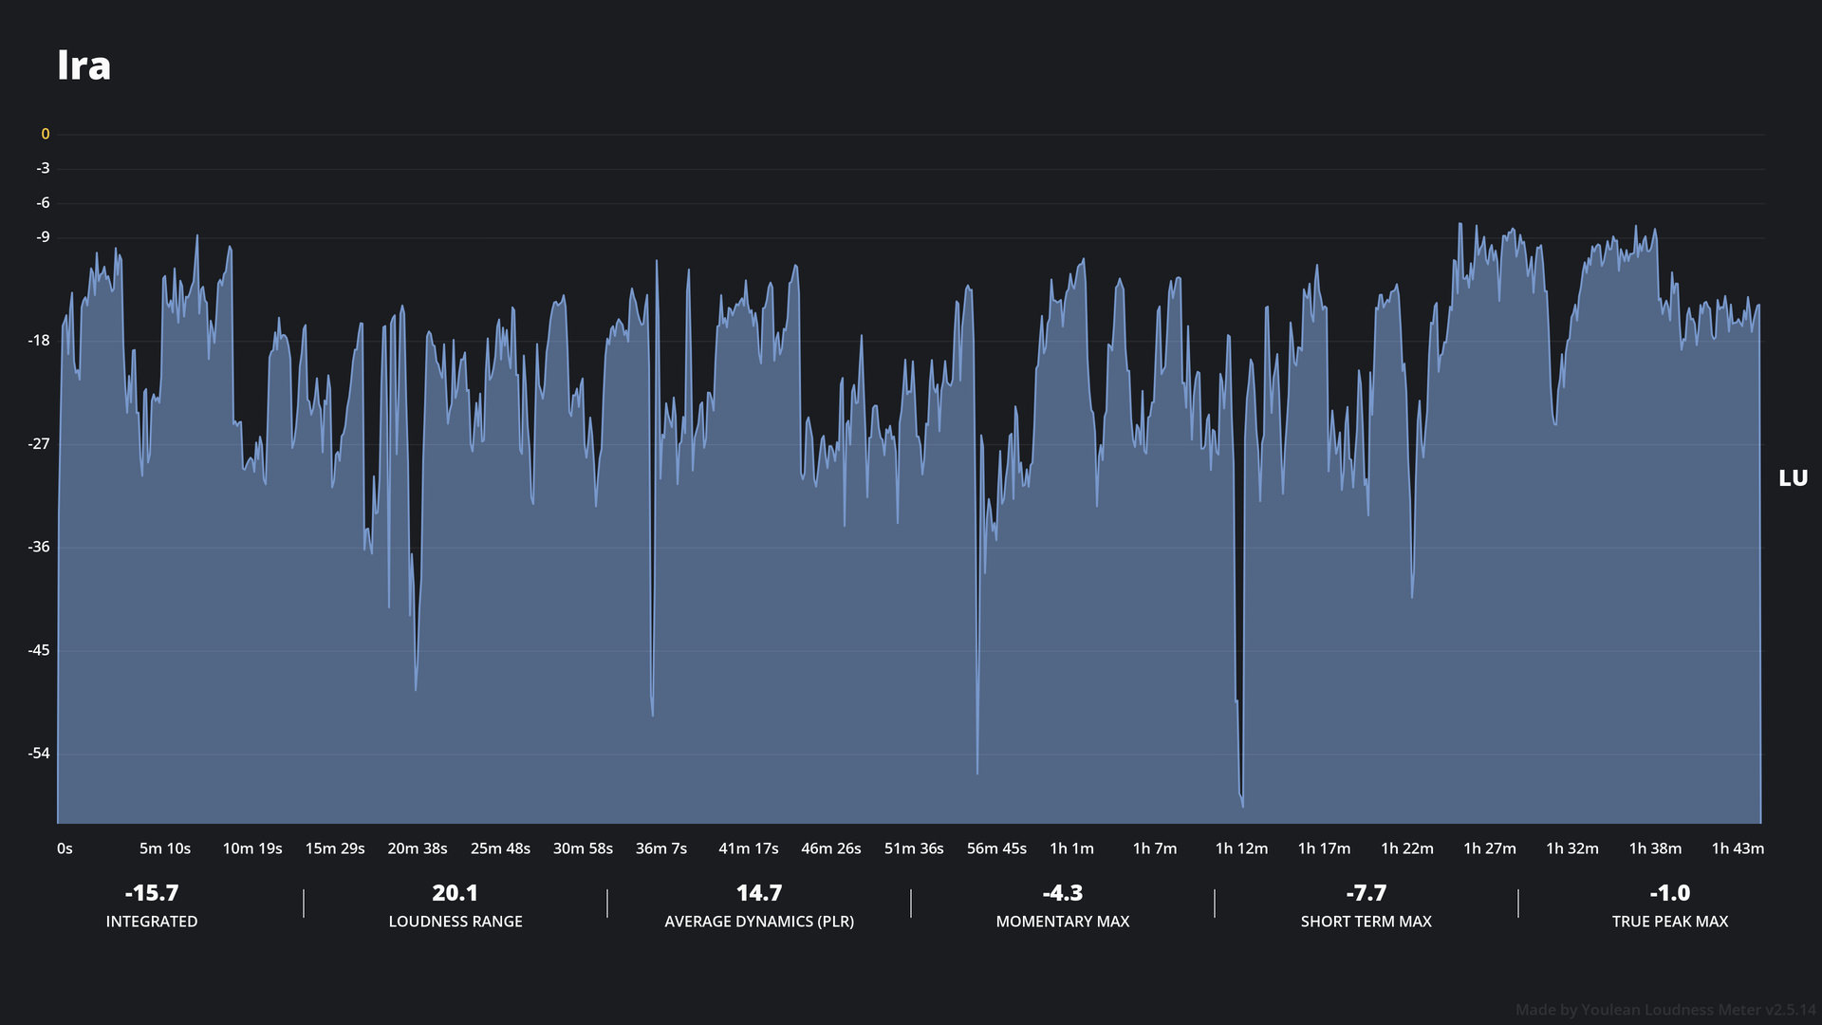
Task: Click the '1h 1m' time label
Action: click(1071, 848)
